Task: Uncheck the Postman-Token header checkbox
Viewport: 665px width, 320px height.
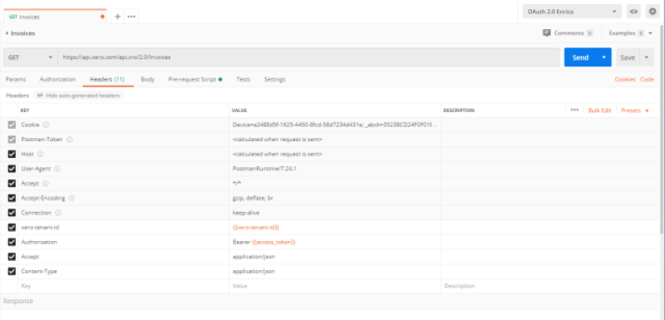Action: pyautogui.click(x=12, y=140)
